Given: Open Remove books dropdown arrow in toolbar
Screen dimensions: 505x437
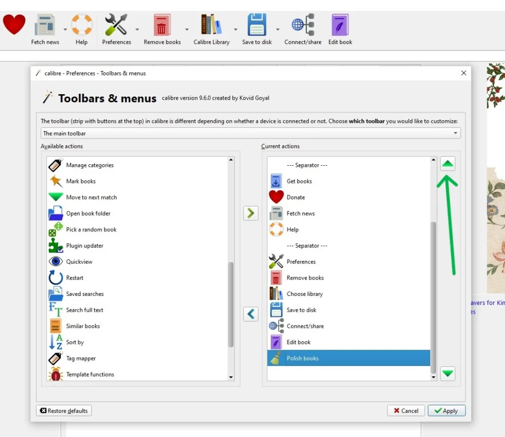Looking at the screenshot, I should pos(187,29).
